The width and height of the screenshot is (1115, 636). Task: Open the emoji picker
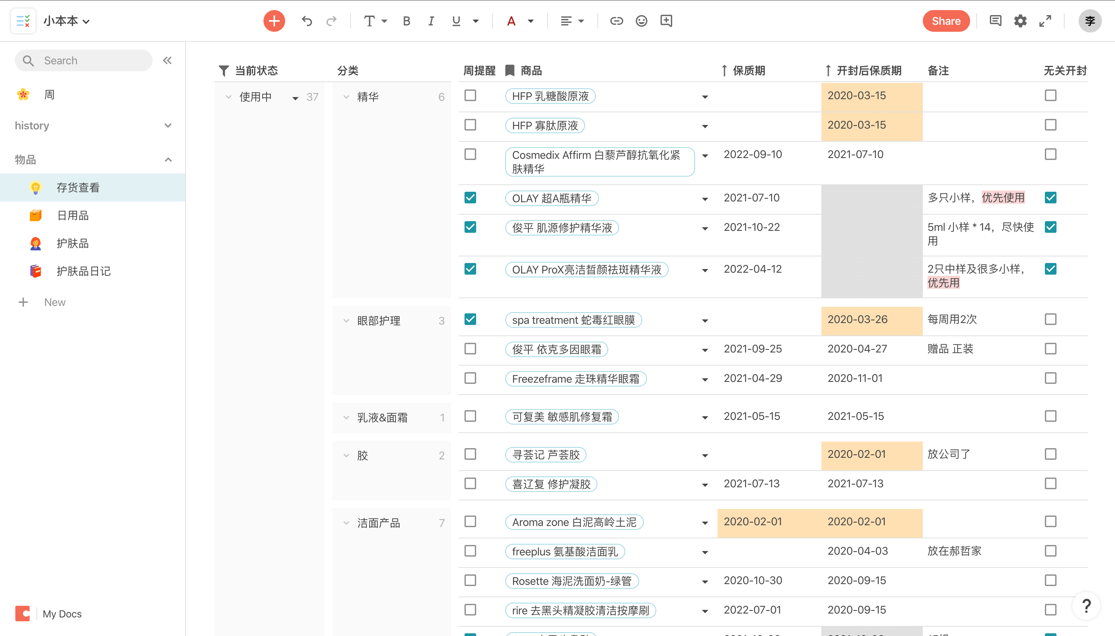641,21
